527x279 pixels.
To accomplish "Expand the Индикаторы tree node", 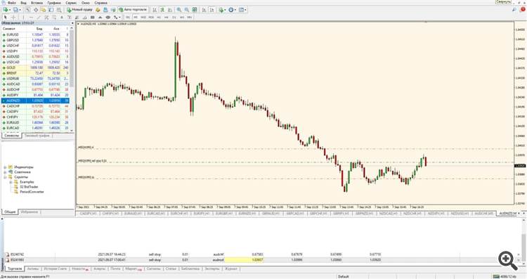I will coord(5,167).
